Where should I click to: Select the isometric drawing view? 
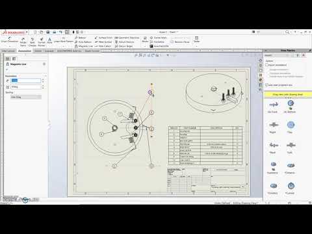click(214, 93)
